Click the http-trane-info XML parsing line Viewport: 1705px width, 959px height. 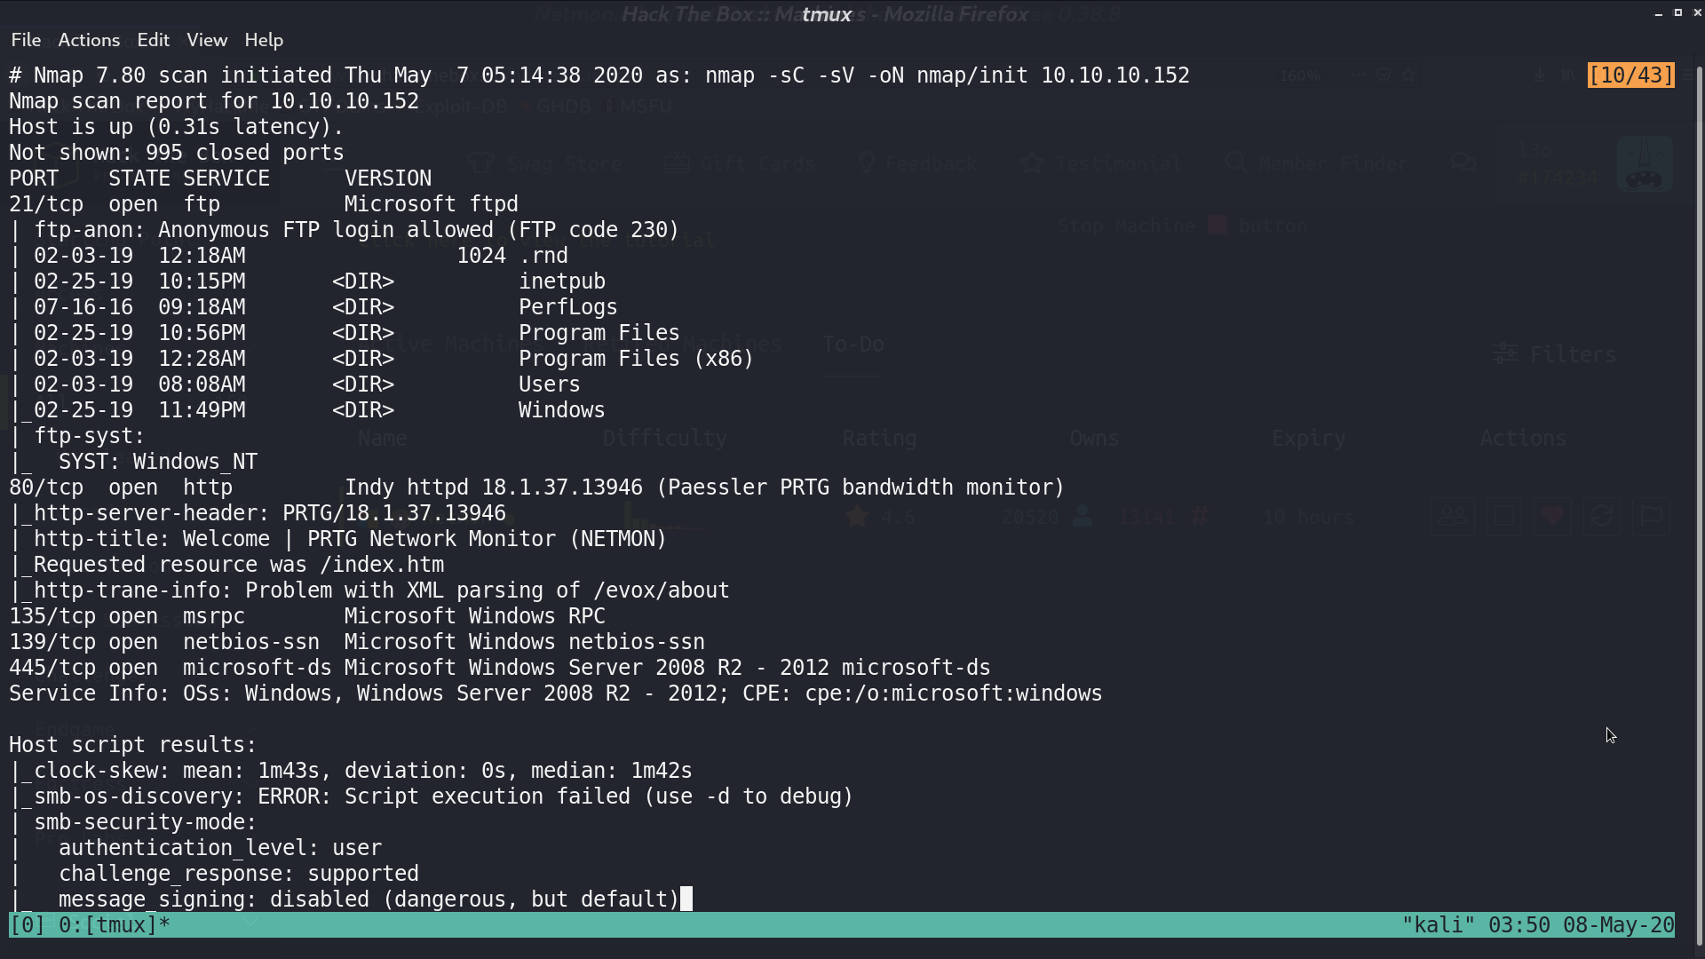369,590
